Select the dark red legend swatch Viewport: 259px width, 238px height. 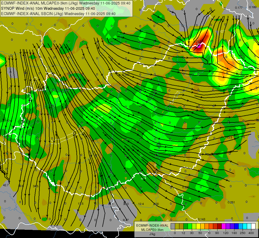click(219, 226)
